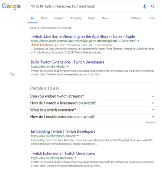Open Twitch Live Game Streaming App Store result
Viewport: 162px width, 172px height.
pos(83,36)
